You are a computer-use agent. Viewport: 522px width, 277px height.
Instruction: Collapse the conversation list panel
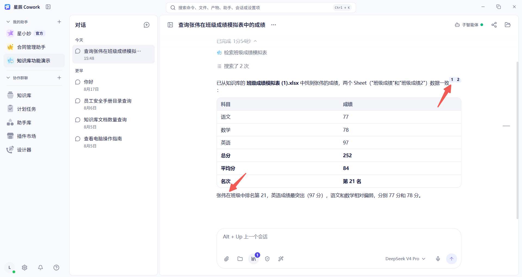point(170,25)
